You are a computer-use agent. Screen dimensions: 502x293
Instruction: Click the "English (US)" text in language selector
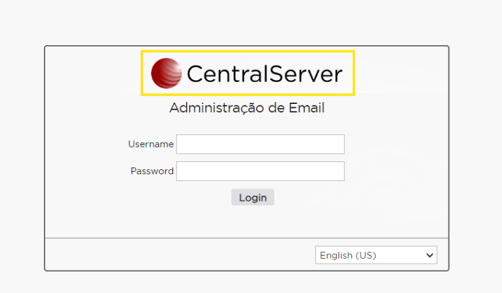(348, 255)
